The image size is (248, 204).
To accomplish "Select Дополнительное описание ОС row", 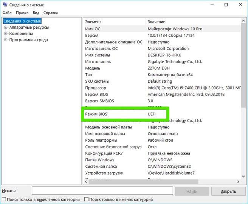I will click(163, 42).
